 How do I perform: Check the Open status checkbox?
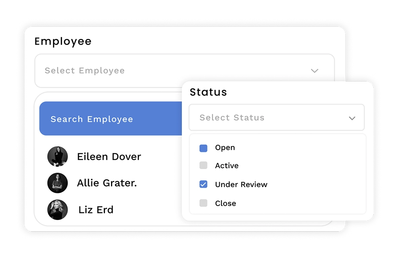click(203, 148)
